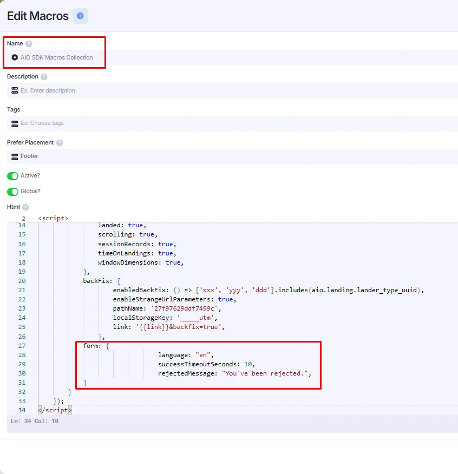Place cursor on 'backFix: {' line
The height and width of the screenshot is (474, 458).
point(102,281)
